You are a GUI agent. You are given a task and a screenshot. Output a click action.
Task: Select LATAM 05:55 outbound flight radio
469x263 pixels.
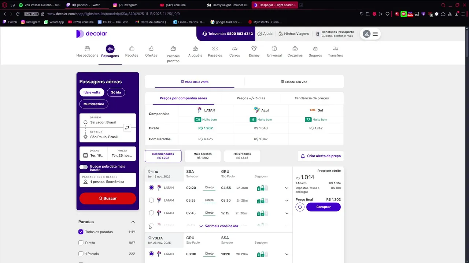(151, 200)
